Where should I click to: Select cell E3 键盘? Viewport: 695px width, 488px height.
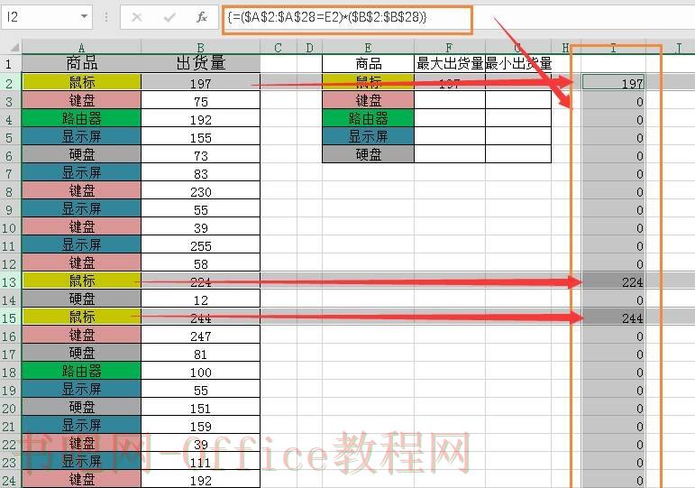[369, 101]
